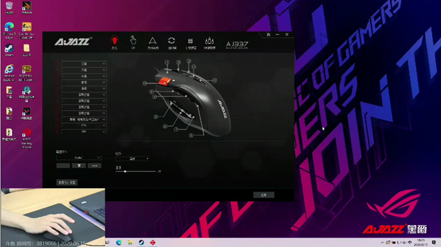Open the Recycle Bin desktop icon

click(9, 8)
